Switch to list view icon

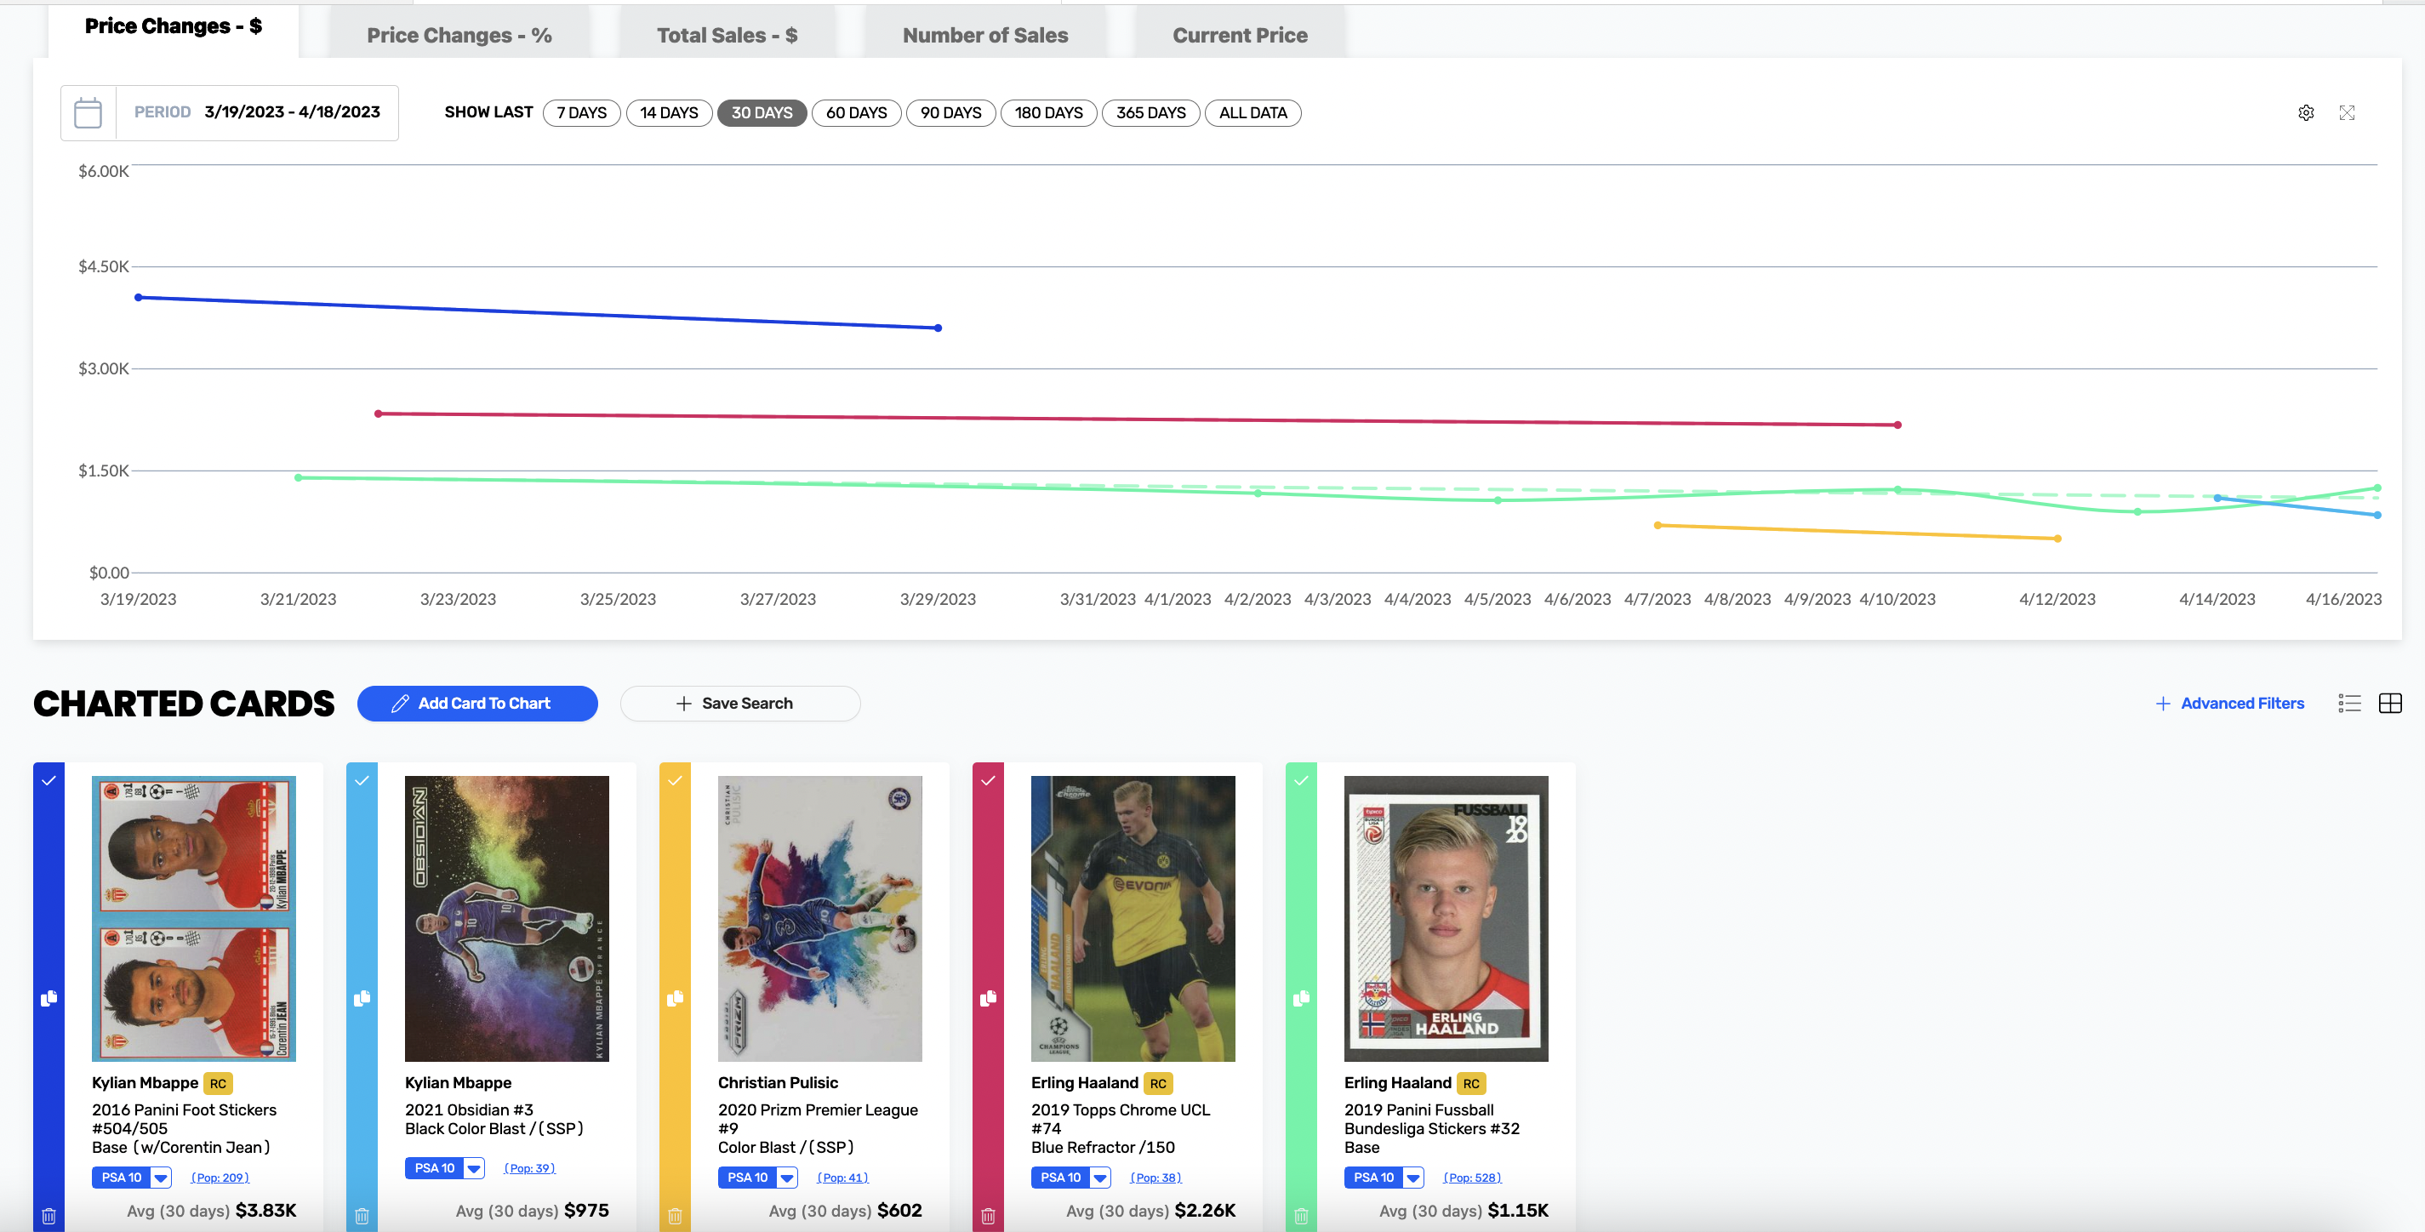[x=2348, y=703]
